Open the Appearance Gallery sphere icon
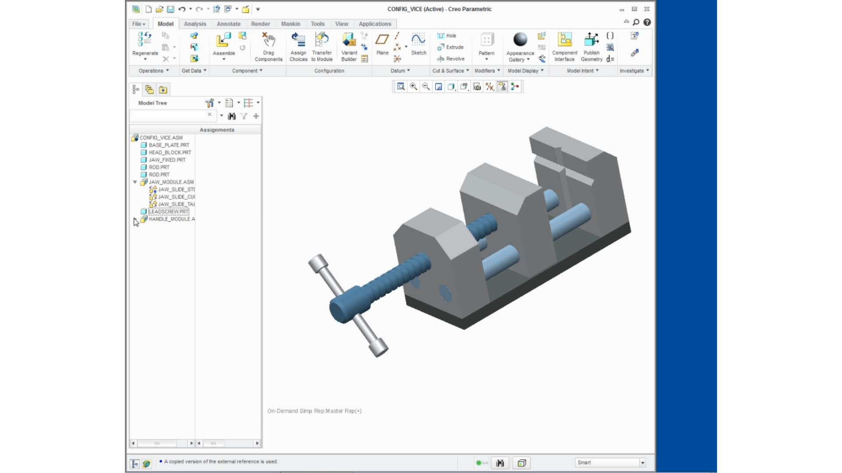 point(520,39)
